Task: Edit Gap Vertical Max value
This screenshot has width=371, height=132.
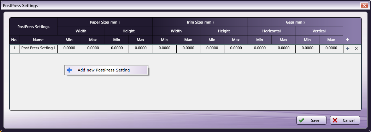Action: click(331, 49)
